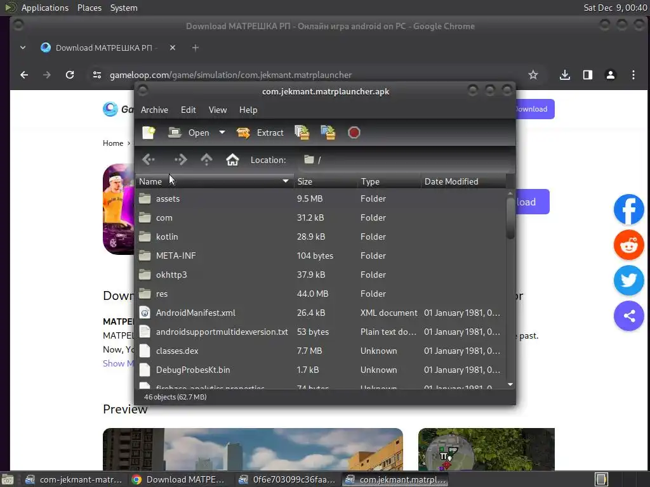The width and height of the screenshot is (650, 487).
Task: Click the first preview screenshot thumbnail
Action: 253,450
